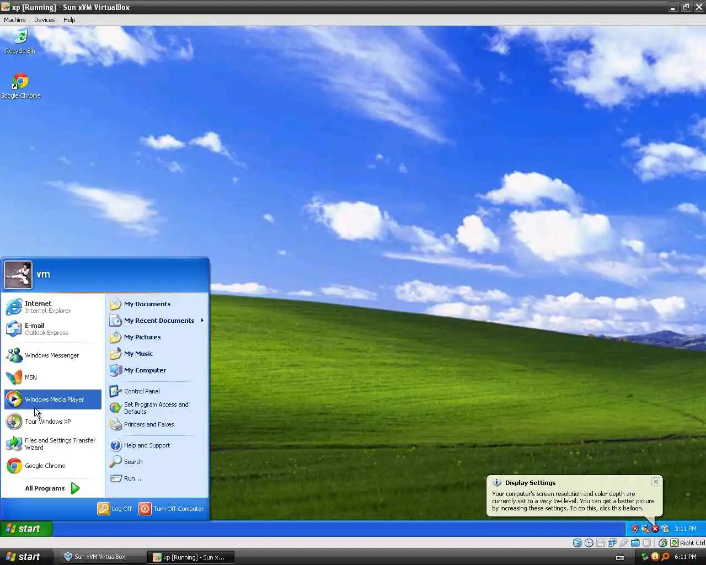Click the host keyboard tray icon
The image size is (706, 565).
(620, 557)
